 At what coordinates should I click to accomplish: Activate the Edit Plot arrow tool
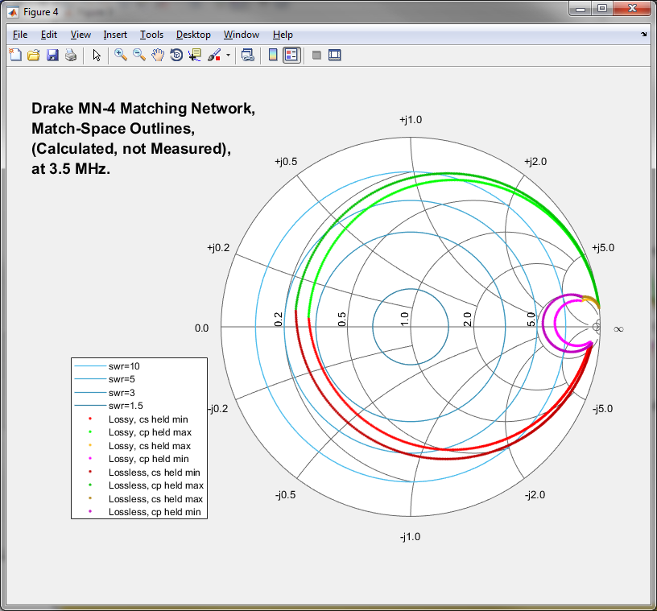[97, 55]
